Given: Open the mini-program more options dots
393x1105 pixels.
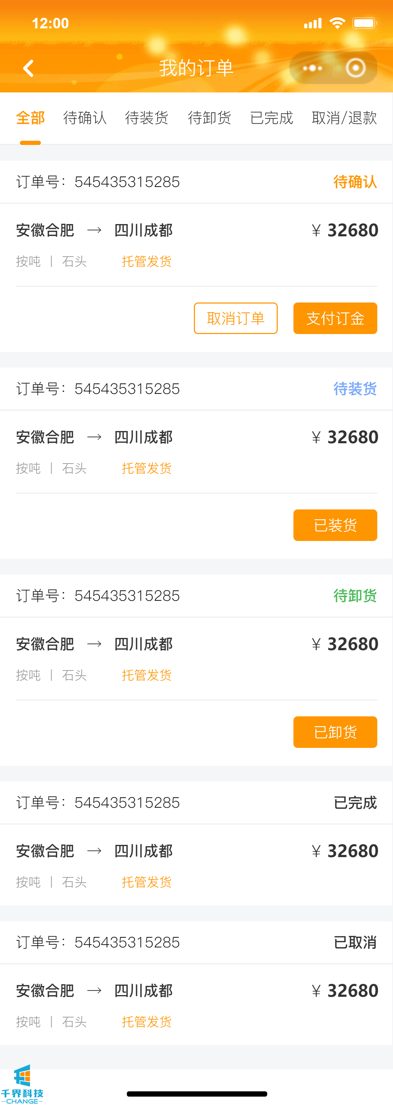Looking at the screenshot, I should 313,68.
